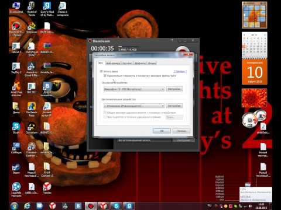The height and width of the screenshot is (210, 281).
Task: Click the red Bandicam record button
Action: pos(182,50)
